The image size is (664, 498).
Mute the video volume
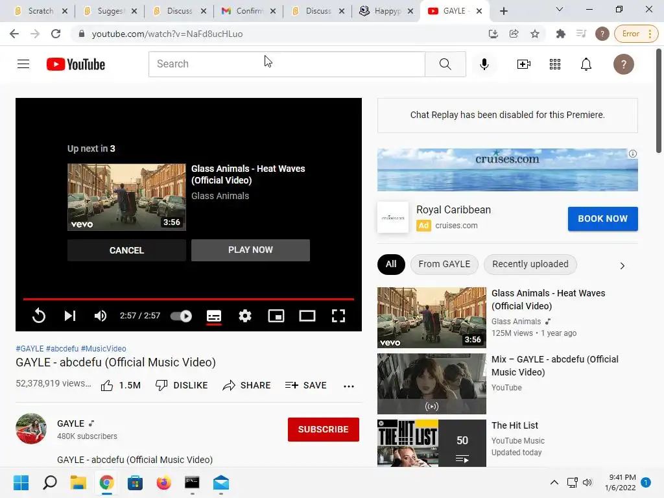(x=101, y=316)
